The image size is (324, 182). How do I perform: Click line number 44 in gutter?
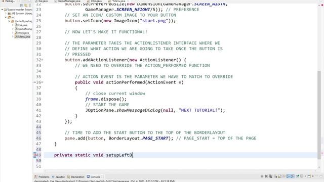coord(38,127)
